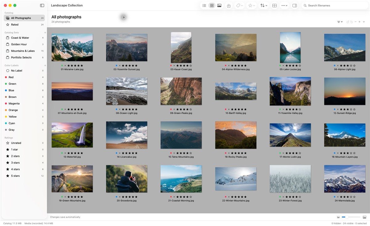Set fourth star on 12-Sunset-Ridge.jpg
Viewport: 370px width, 226px height.
click(x=351, y=109)
